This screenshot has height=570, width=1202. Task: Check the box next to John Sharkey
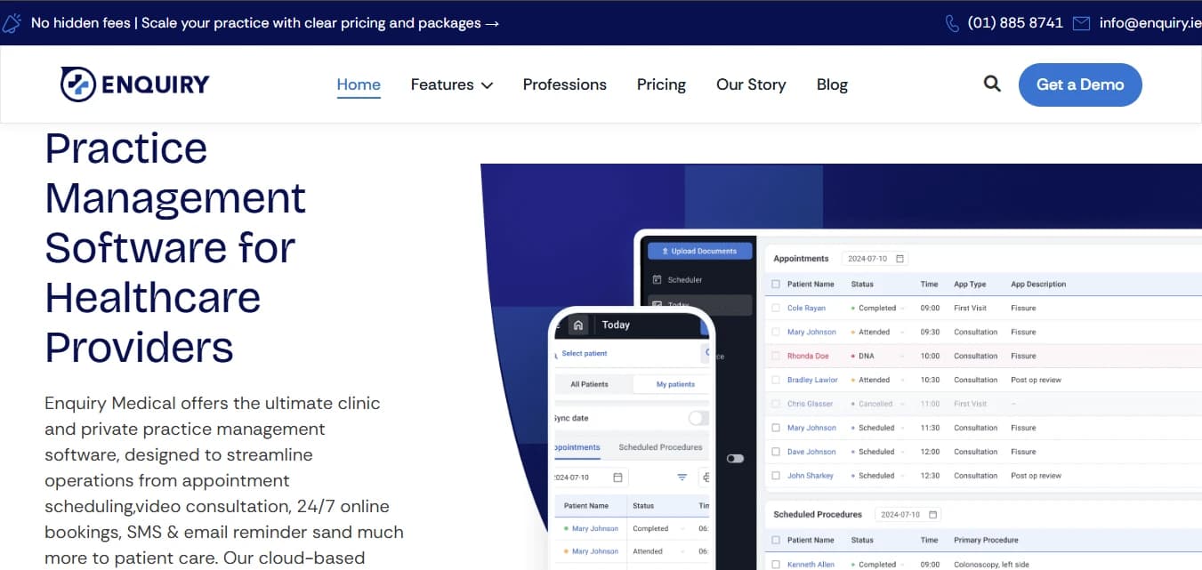(x=776, y=476)
